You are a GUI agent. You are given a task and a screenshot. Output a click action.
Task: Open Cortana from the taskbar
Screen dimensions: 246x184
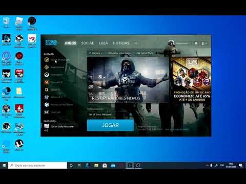pyautogui.click(x=71, y=165)
